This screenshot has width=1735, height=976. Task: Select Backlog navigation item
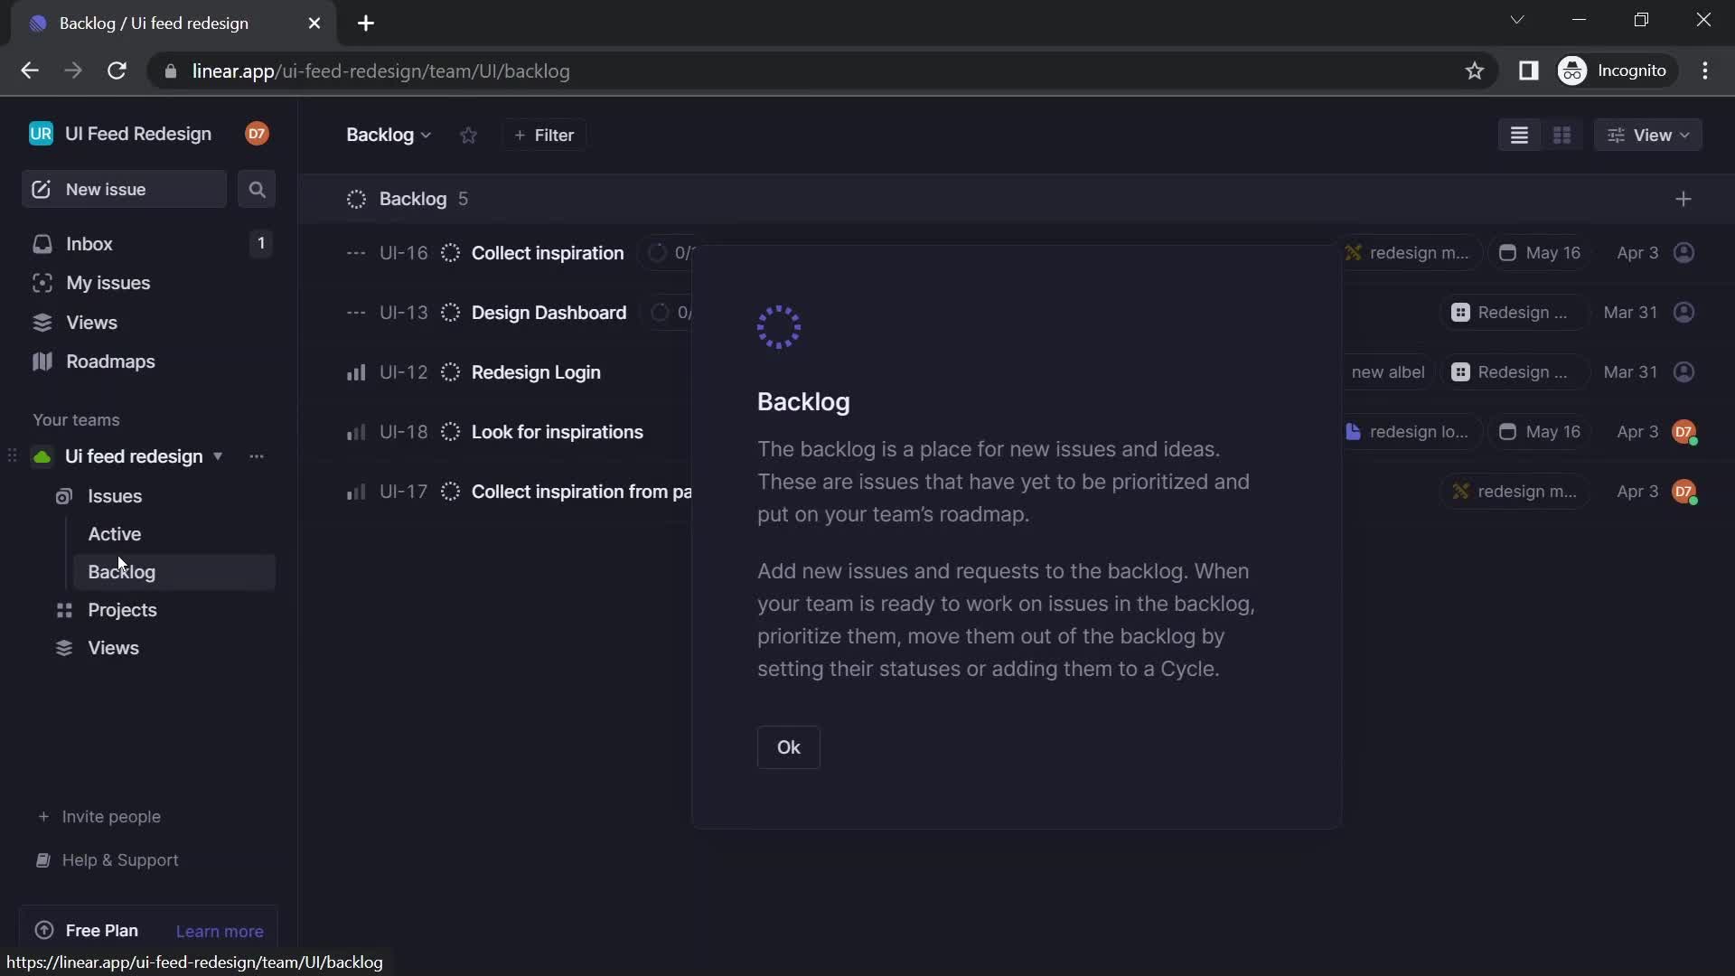click(x=122, y=571)
